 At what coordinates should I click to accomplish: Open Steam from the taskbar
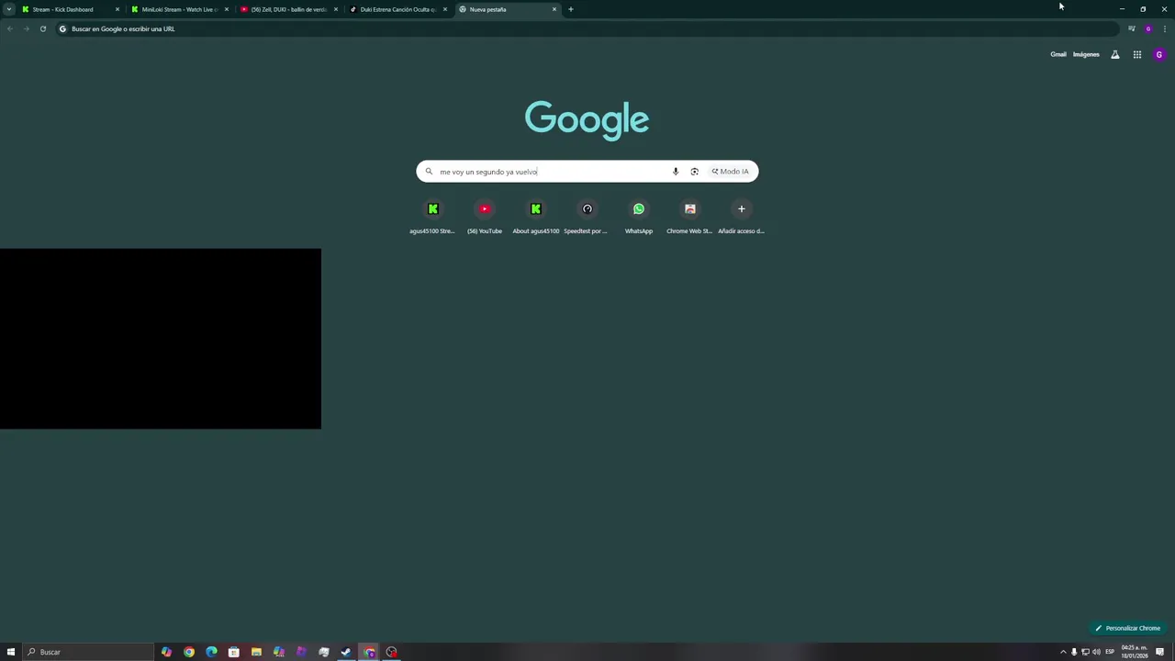pos(346,652)
